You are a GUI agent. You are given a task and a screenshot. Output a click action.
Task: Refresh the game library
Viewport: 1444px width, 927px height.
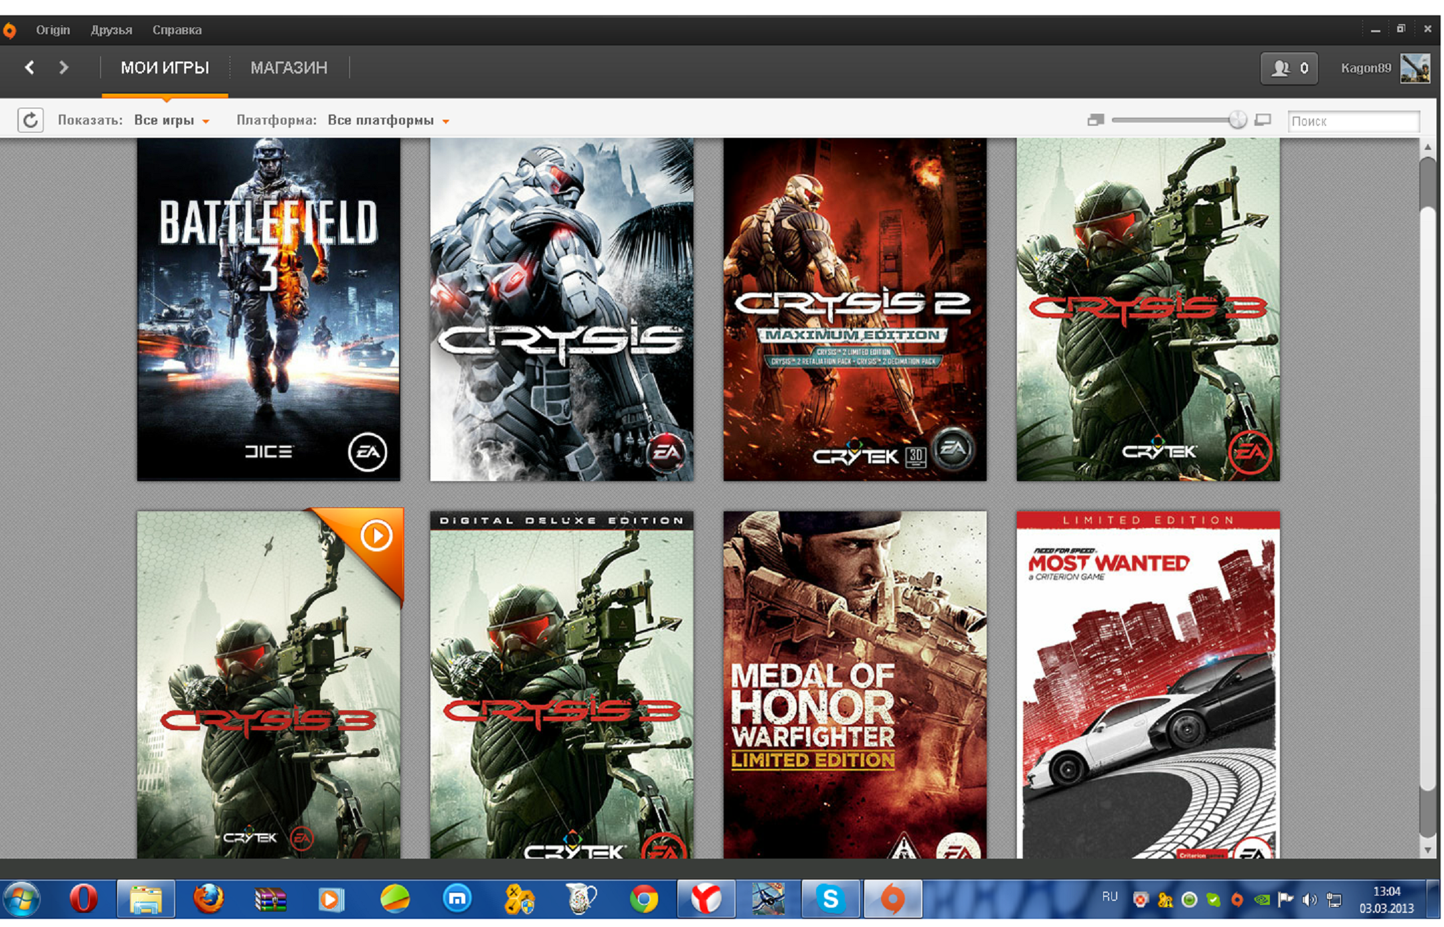30,120
